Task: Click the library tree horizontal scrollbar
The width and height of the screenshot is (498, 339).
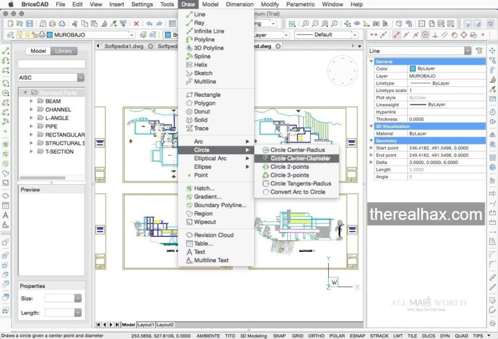Action: coord(43,178)
